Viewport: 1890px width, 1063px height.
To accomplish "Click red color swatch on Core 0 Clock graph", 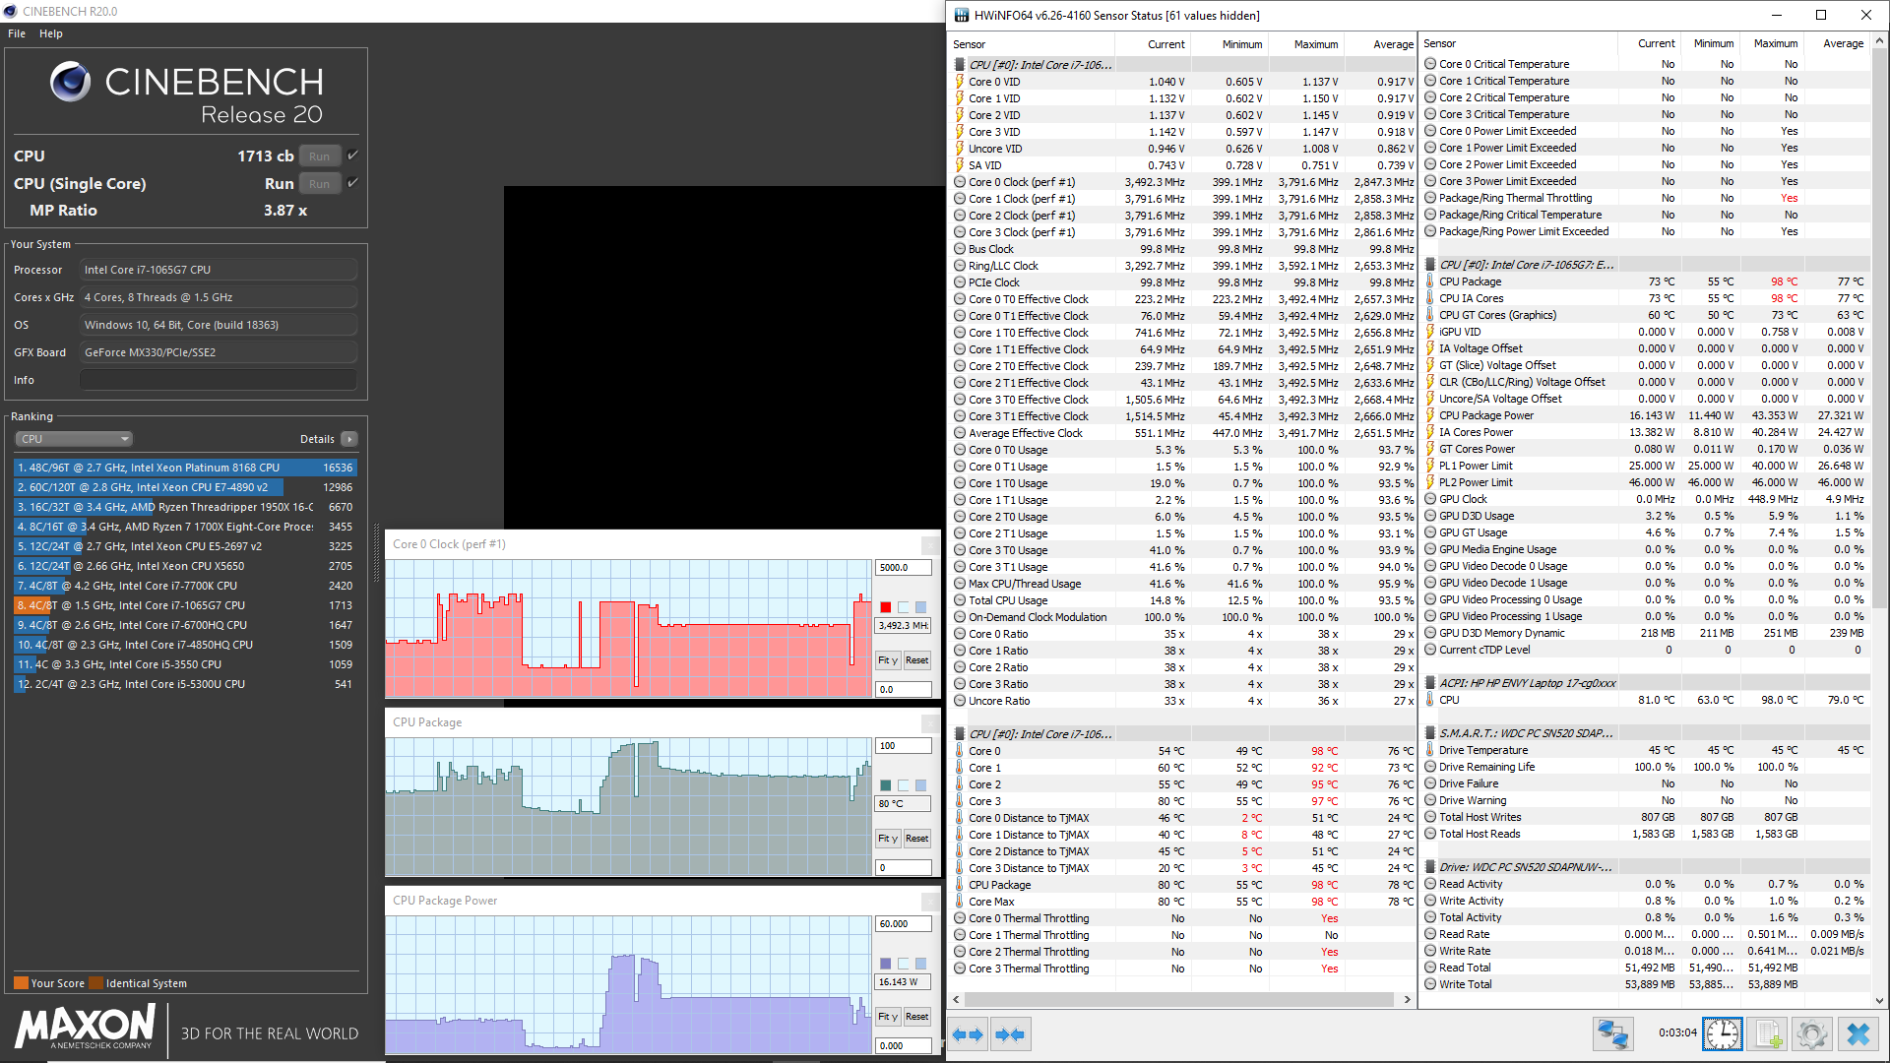I will pyautogui.click(x=885, y=607).
